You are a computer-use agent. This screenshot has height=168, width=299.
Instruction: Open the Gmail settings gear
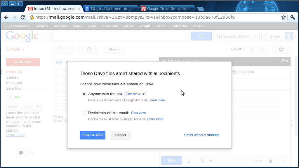coord(283,49)
